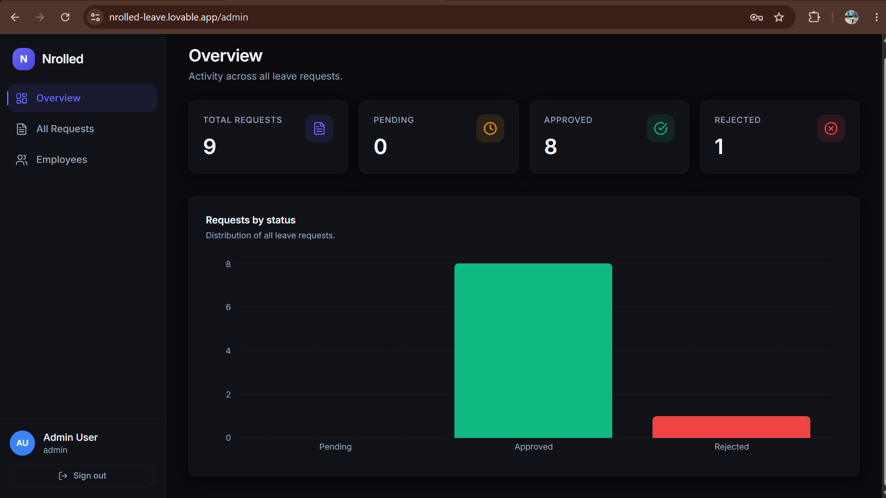The width and height of the screenshot is (886, 498).
Task: Click the y-axis value 8
Action: click(x=228, y=264)
